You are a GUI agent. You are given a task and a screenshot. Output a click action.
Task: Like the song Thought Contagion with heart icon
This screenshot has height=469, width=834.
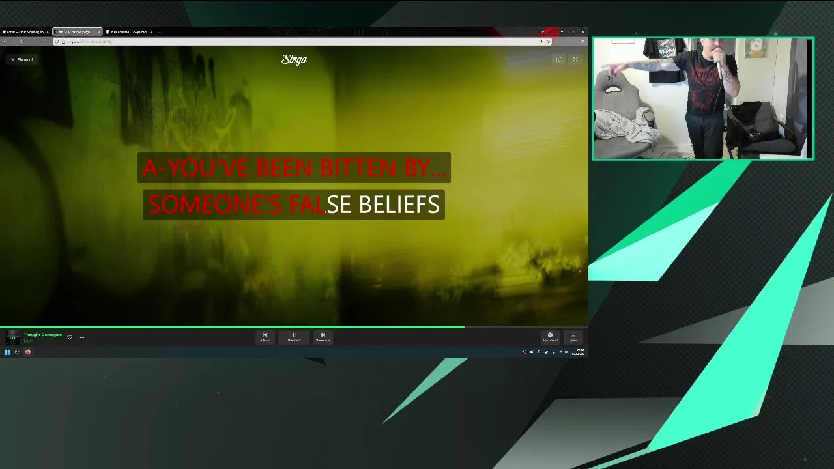tap(70, 337)
